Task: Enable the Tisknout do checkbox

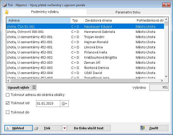Action: [x=7, y=112]
